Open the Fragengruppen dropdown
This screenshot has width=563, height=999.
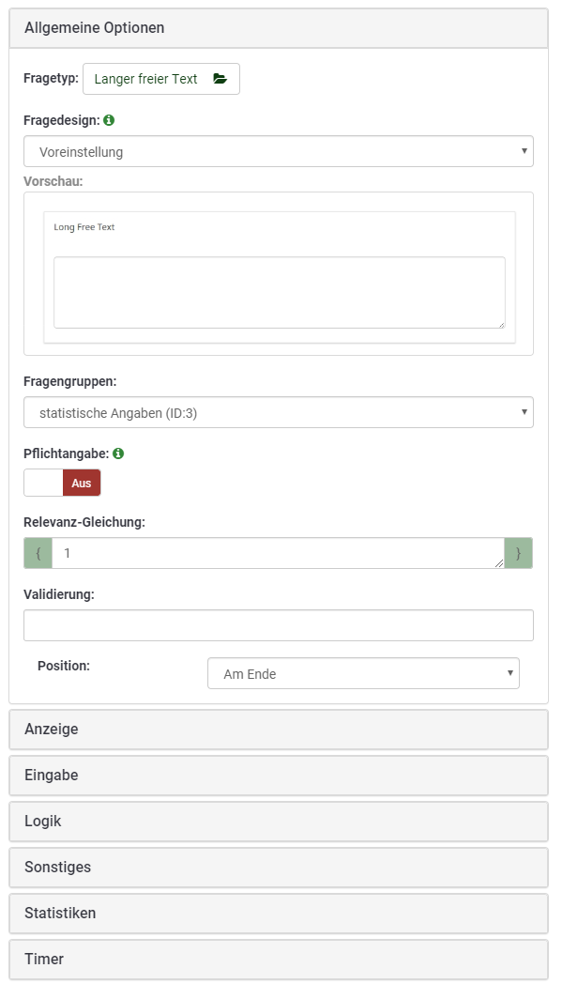click(278, 412)
